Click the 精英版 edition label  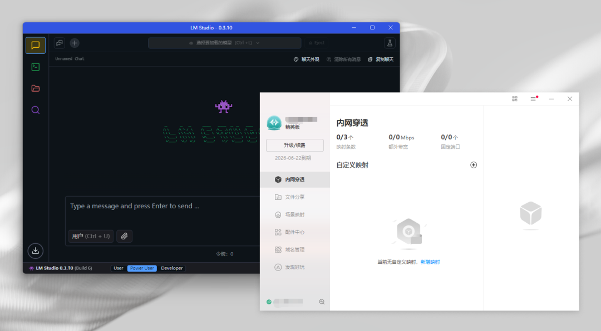tap(293, 127)
